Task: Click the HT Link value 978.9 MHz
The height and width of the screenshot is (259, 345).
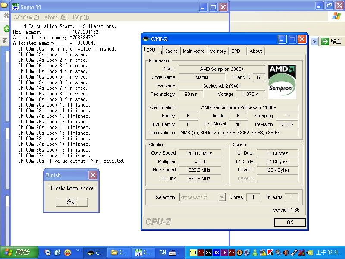Action: (200, 178)
